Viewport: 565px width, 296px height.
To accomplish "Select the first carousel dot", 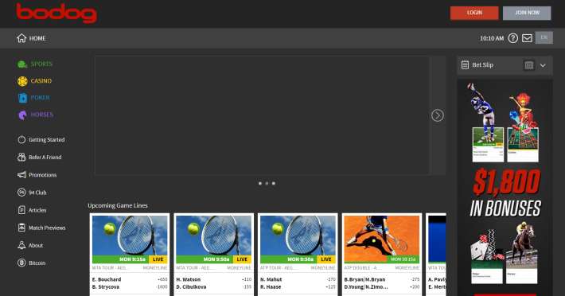I will pos(260,183).
